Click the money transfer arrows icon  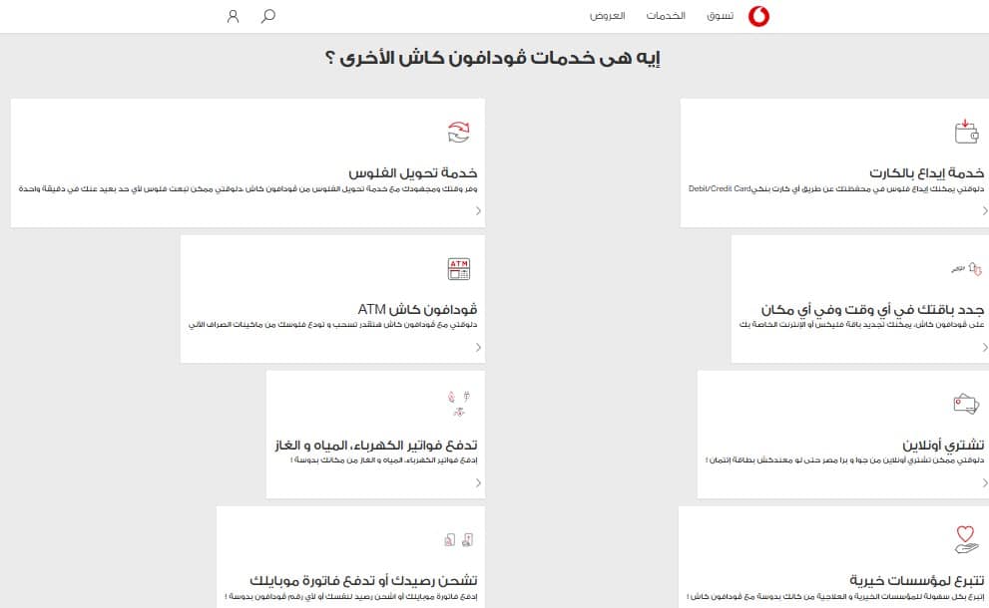(x=458, y=132)
